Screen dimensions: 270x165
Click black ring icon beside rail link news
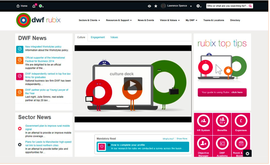click(20, 145)
